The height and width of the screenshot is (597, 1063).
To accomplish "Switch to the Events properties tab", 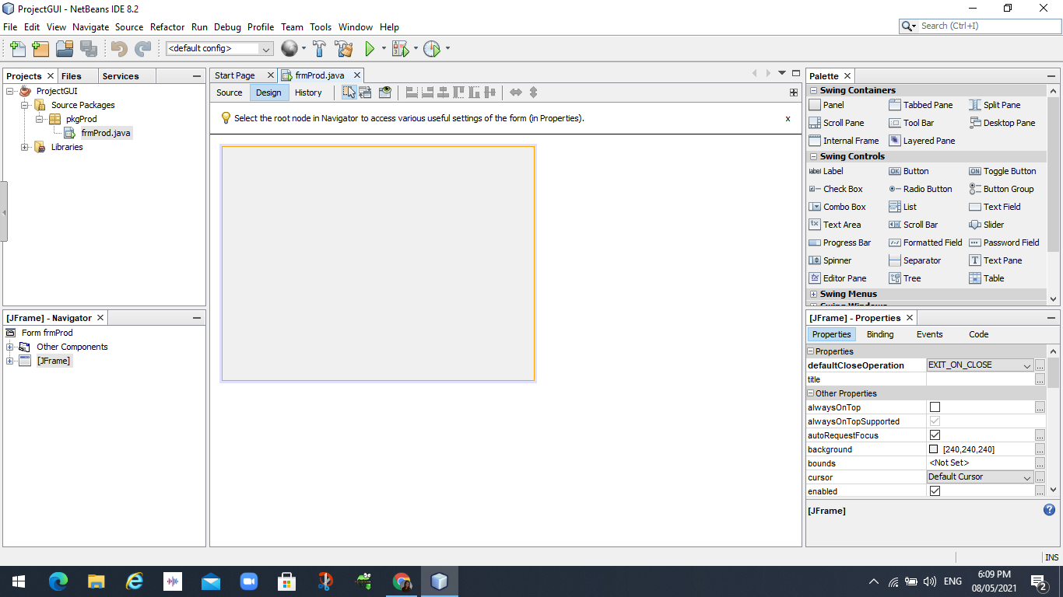I will [930, 334].
